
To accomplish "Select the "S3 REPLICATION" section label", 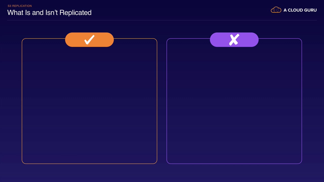I will pyautogui.click(x=20, y=6).
